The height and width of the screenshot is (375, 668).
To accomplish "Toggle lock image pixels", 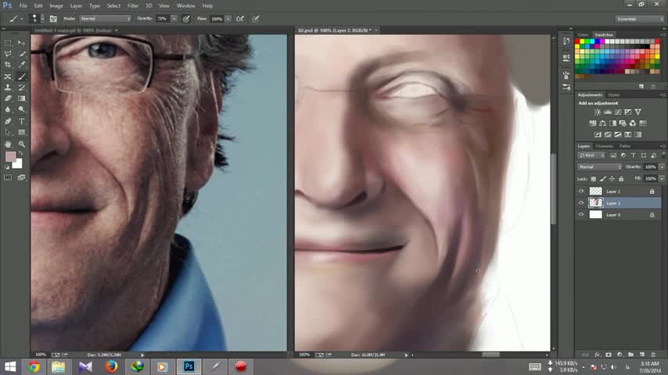I will click(x=602, y=179).
